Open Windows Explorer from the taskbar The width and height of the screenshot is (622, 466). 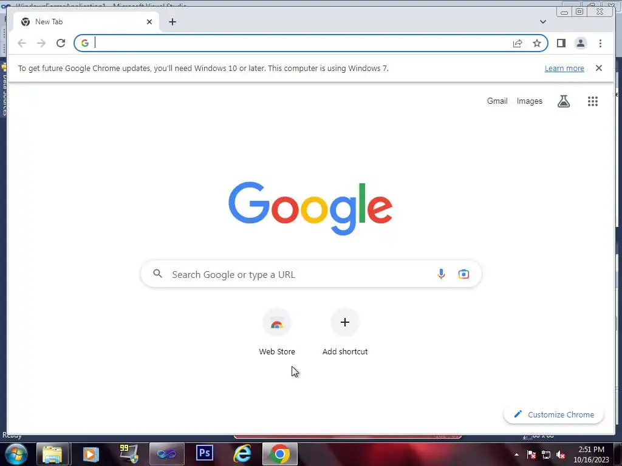pyautogui.click(x=52, y=454)
